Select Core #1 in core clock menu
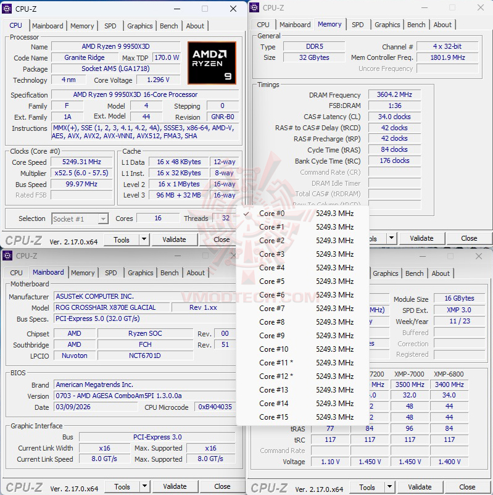 click(x=302, y=227)
